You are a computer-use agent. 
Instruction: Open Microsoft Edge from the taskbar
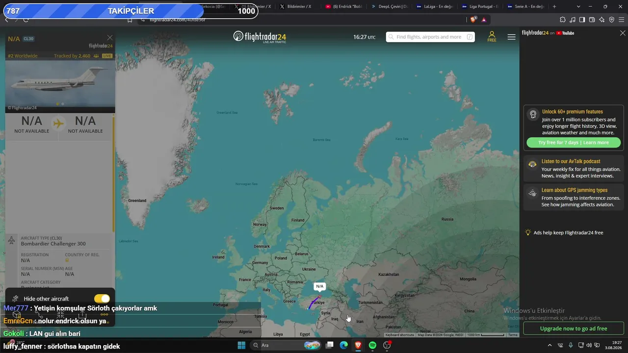tap(344, 345)
